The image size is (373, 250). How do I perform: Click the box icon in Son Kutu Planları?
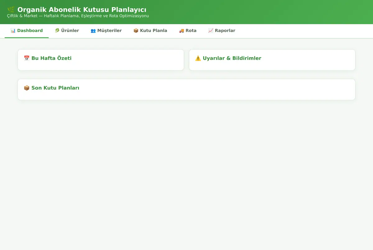[27, 88]
